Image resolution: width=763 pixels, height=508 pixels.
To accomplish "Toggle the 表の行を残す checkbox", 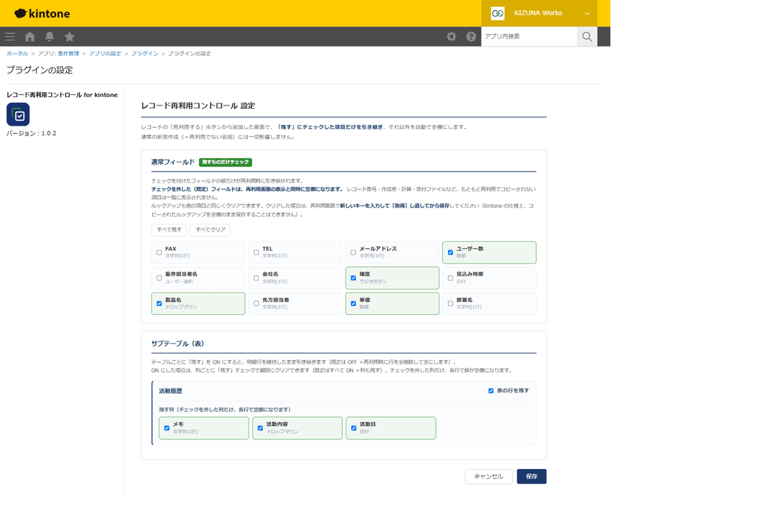I will click(x=491, y=391).
